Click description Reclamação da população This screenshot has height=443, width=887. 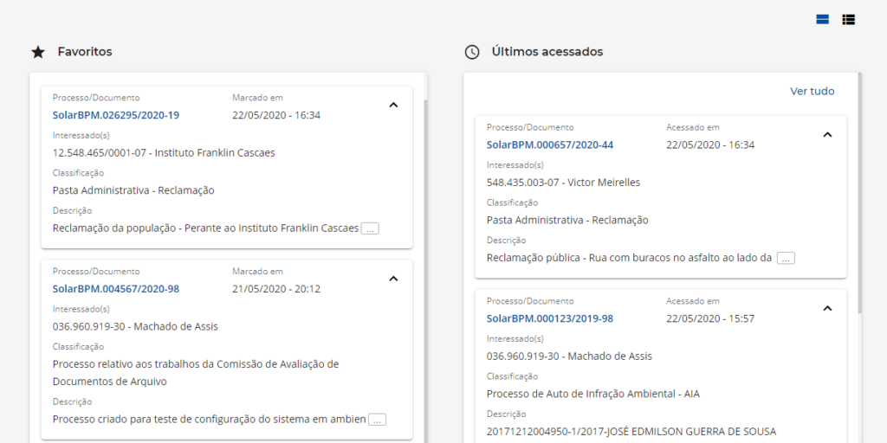(x=206, y=228)
